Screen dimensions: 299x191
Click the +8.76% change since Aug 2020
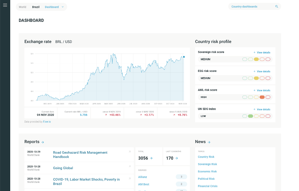point(182,115)
